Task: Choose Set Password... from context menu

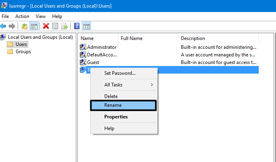Action: [124, 73]
